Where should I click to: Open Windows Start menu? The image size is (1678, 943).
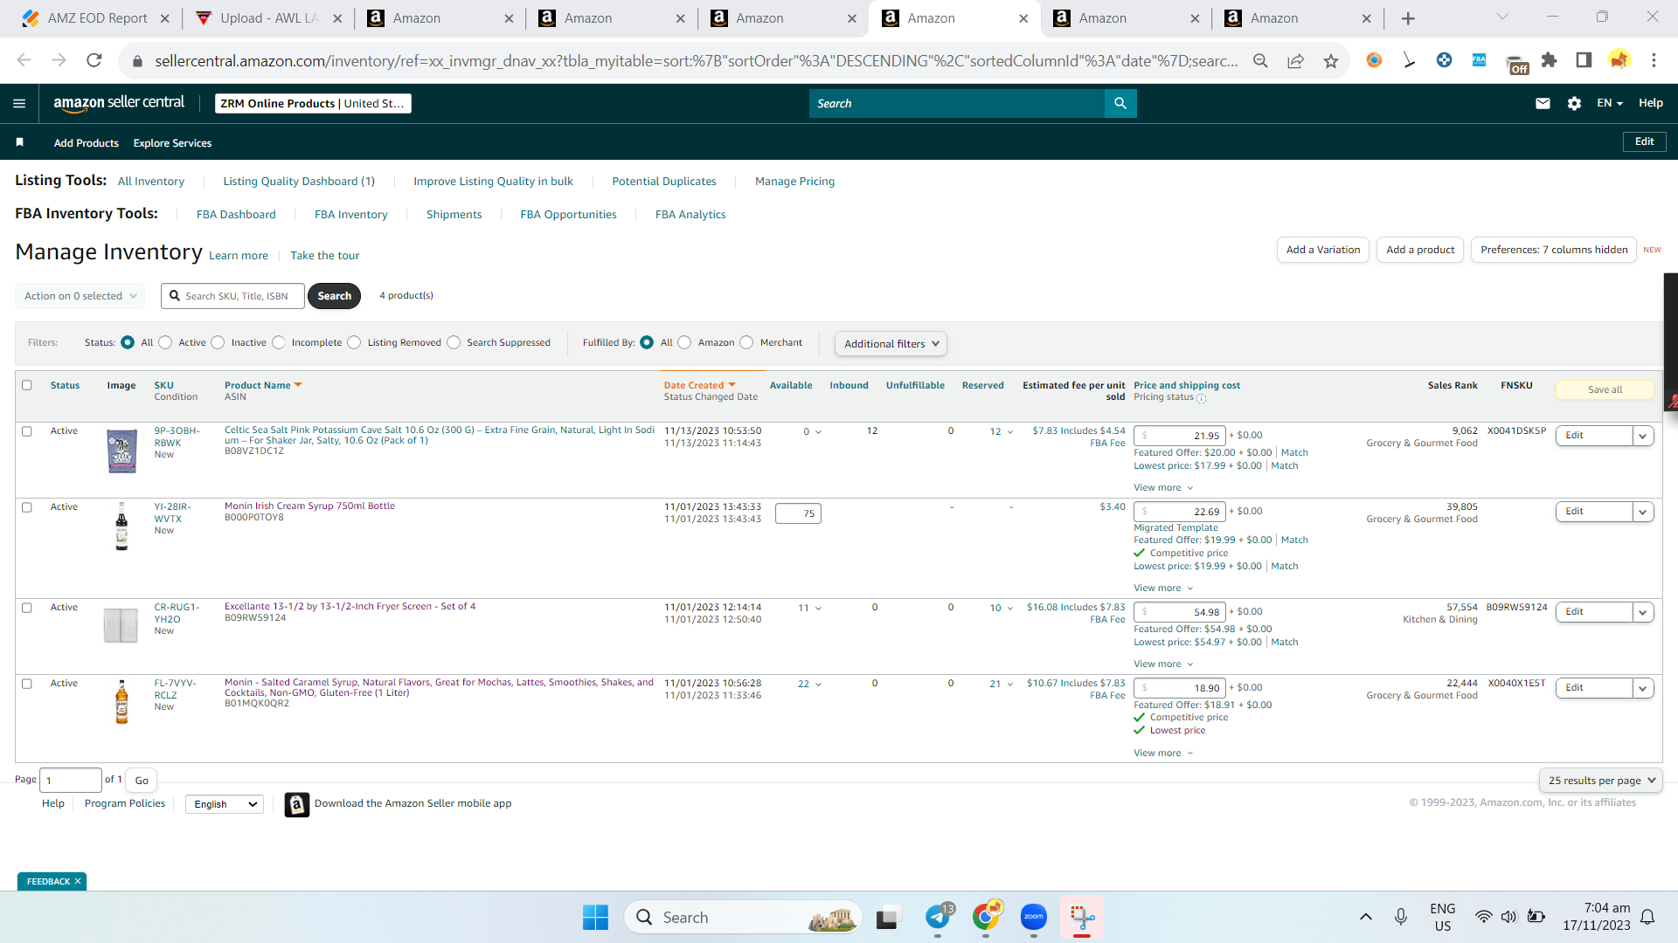(595, 918)
